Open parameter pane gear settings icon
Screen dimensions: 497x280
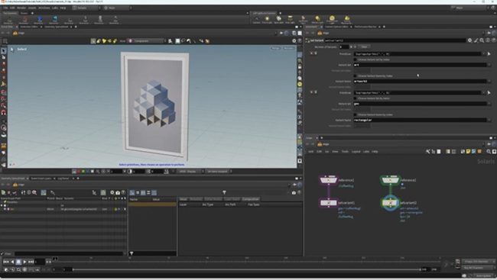469,40
